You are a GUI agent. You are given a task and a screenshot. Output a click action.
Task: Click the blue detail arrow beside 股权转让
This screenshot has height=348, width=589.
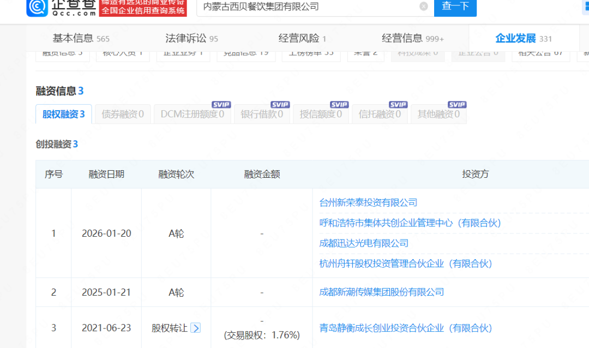click(x=195, y=328)
